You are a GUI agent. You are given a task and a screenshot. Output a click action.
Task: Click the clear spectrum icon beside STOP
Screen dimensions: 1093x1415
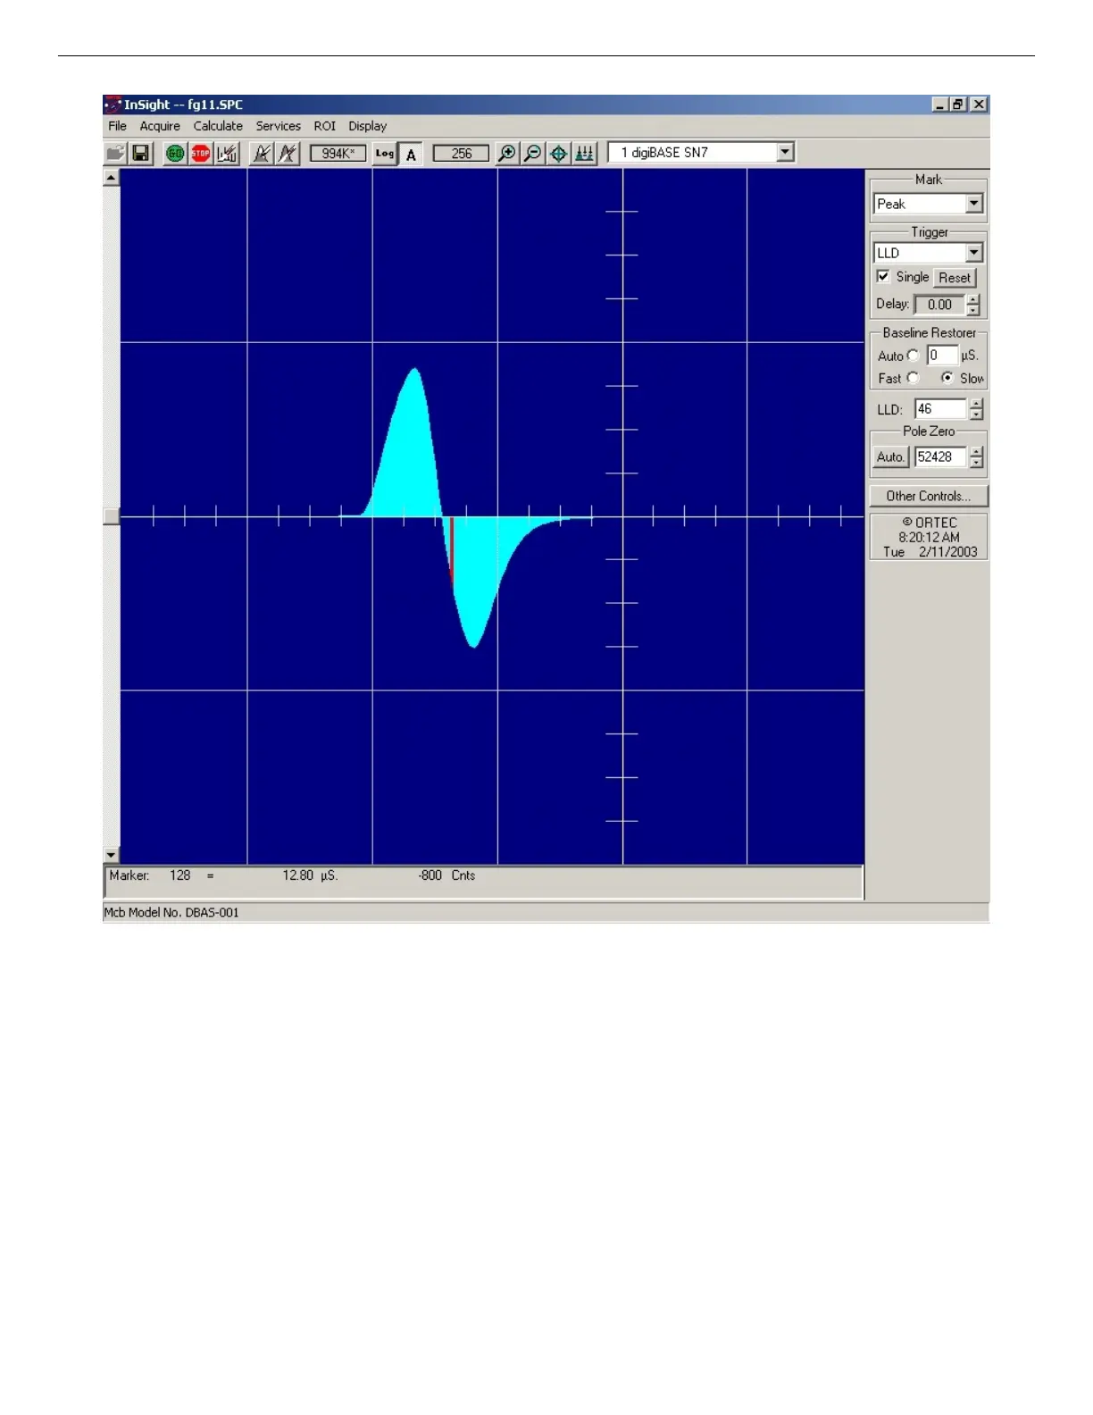(x=227, y=154)
